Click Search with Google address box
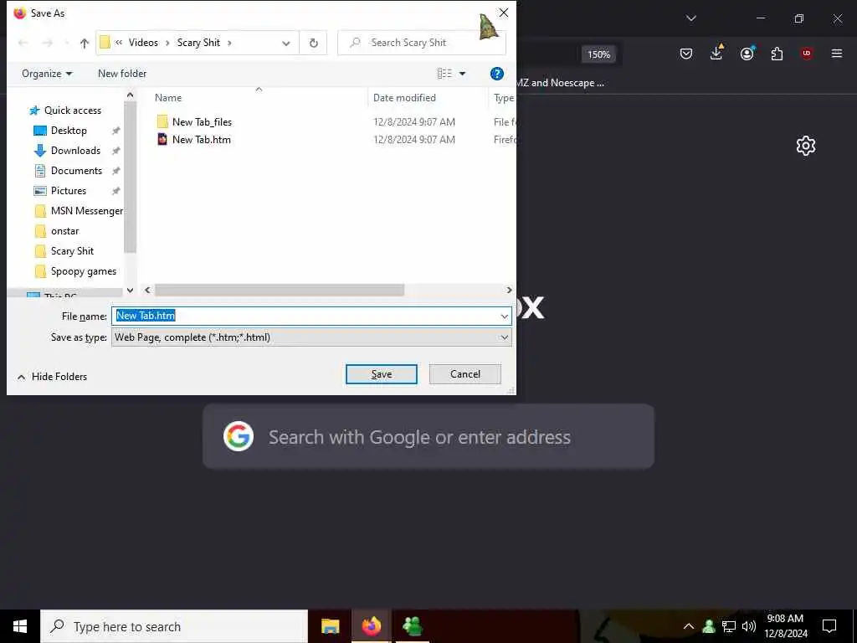The image size is (857, 643). [x=428, y=437]
